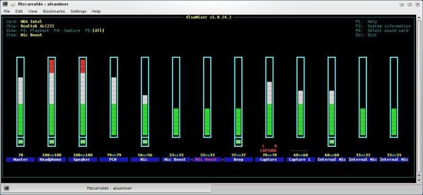The image size is (423, 195).
Task: Click the Capture value '70<>70'
Action: 269,155
